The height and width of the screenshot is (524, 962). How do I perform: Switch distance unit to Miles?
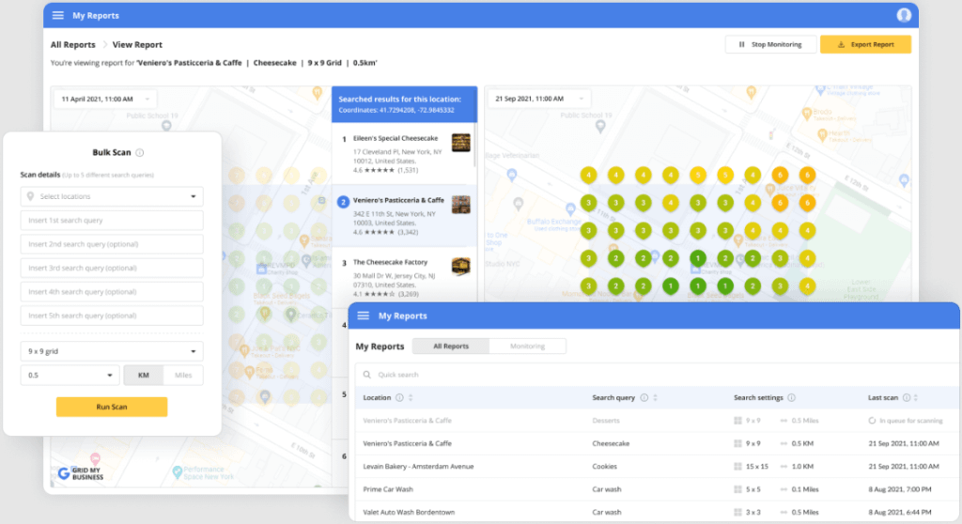click(x=183, y=376)
